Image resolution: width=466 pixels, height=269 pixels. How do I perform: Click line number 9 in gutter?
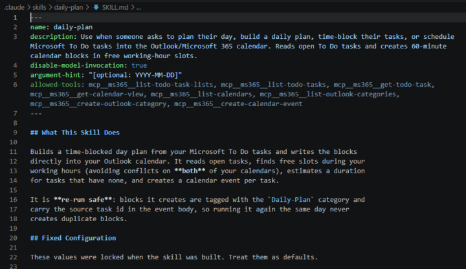tap(15, 133)
